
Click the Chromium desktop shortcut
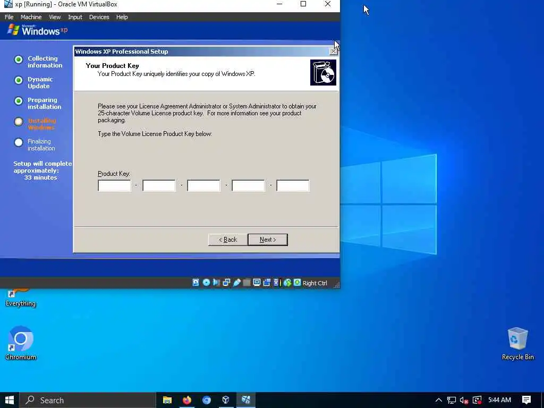pos(21,343)
